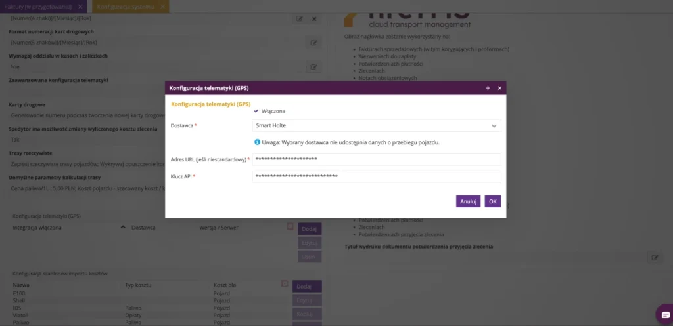The width and height of the screenshot is (673, 326).
Task: Sort by the Nazwa column header
Action: tap(21, 285)
